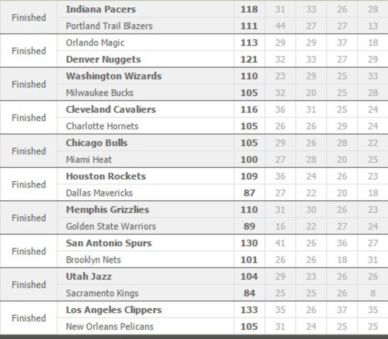The width and height of the screenshot is (388, 339).
Task: Select the Cleveland Cavaliers team name
Action: point(111,110)
